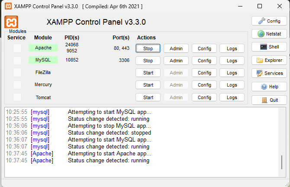
Task: Open the Apache Config menu
Action: 204,48
